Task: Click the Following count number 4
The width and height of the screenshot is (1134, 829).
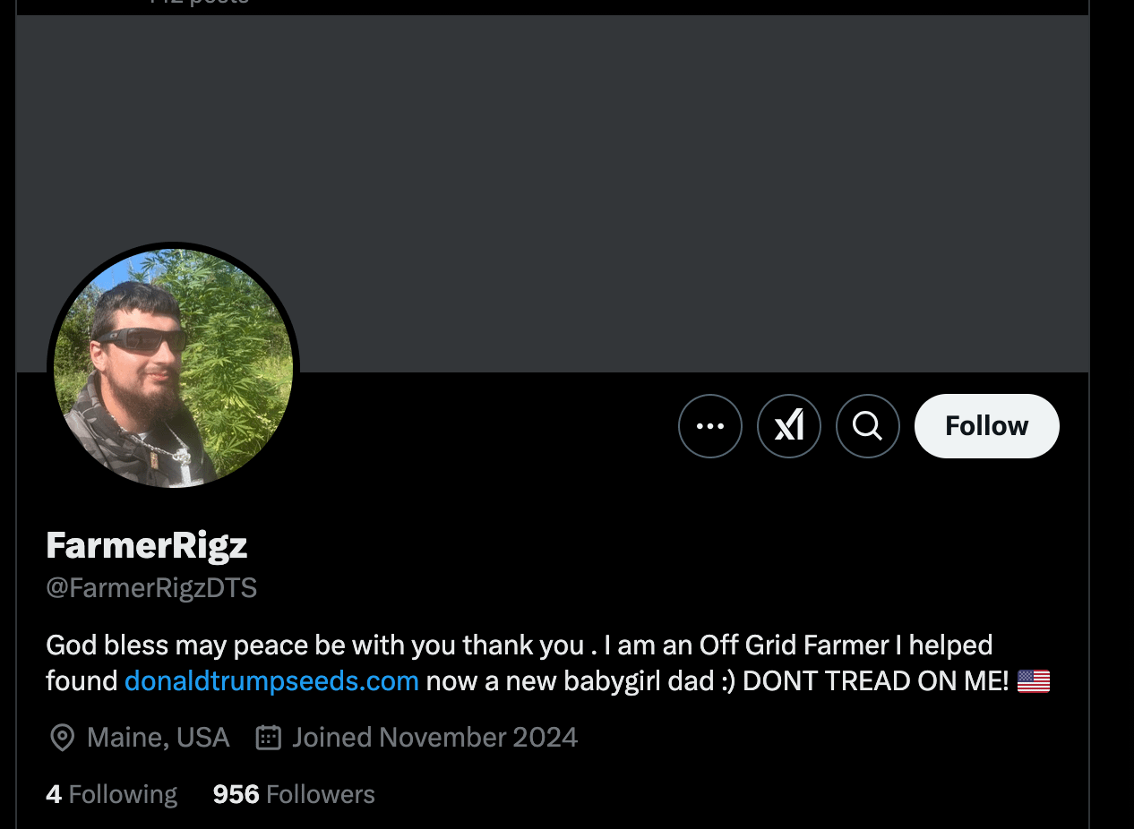Action: point(54,794)
